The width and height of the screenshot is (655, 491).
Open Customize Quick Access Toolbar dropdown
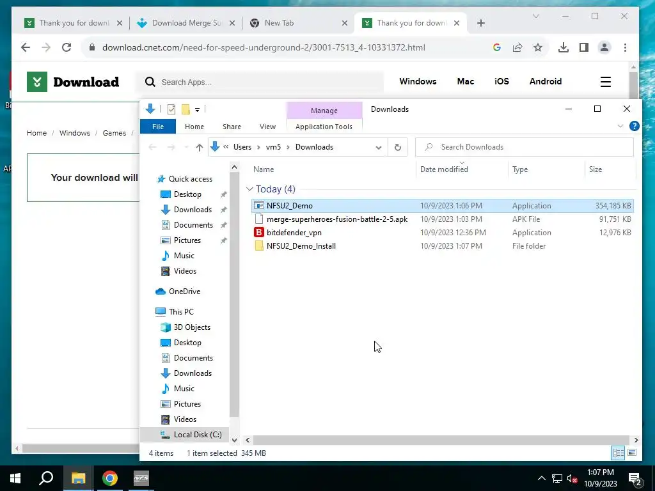(197, 110)
